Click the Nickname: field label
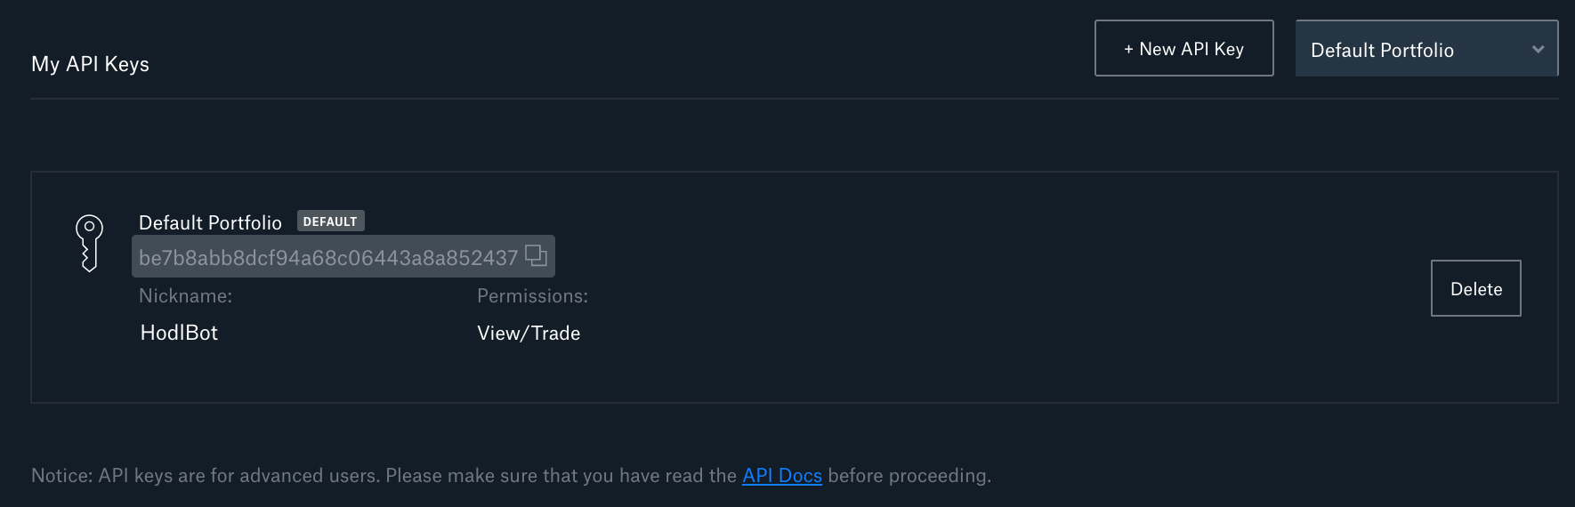 pyautogui.click(x=185, y=296)
